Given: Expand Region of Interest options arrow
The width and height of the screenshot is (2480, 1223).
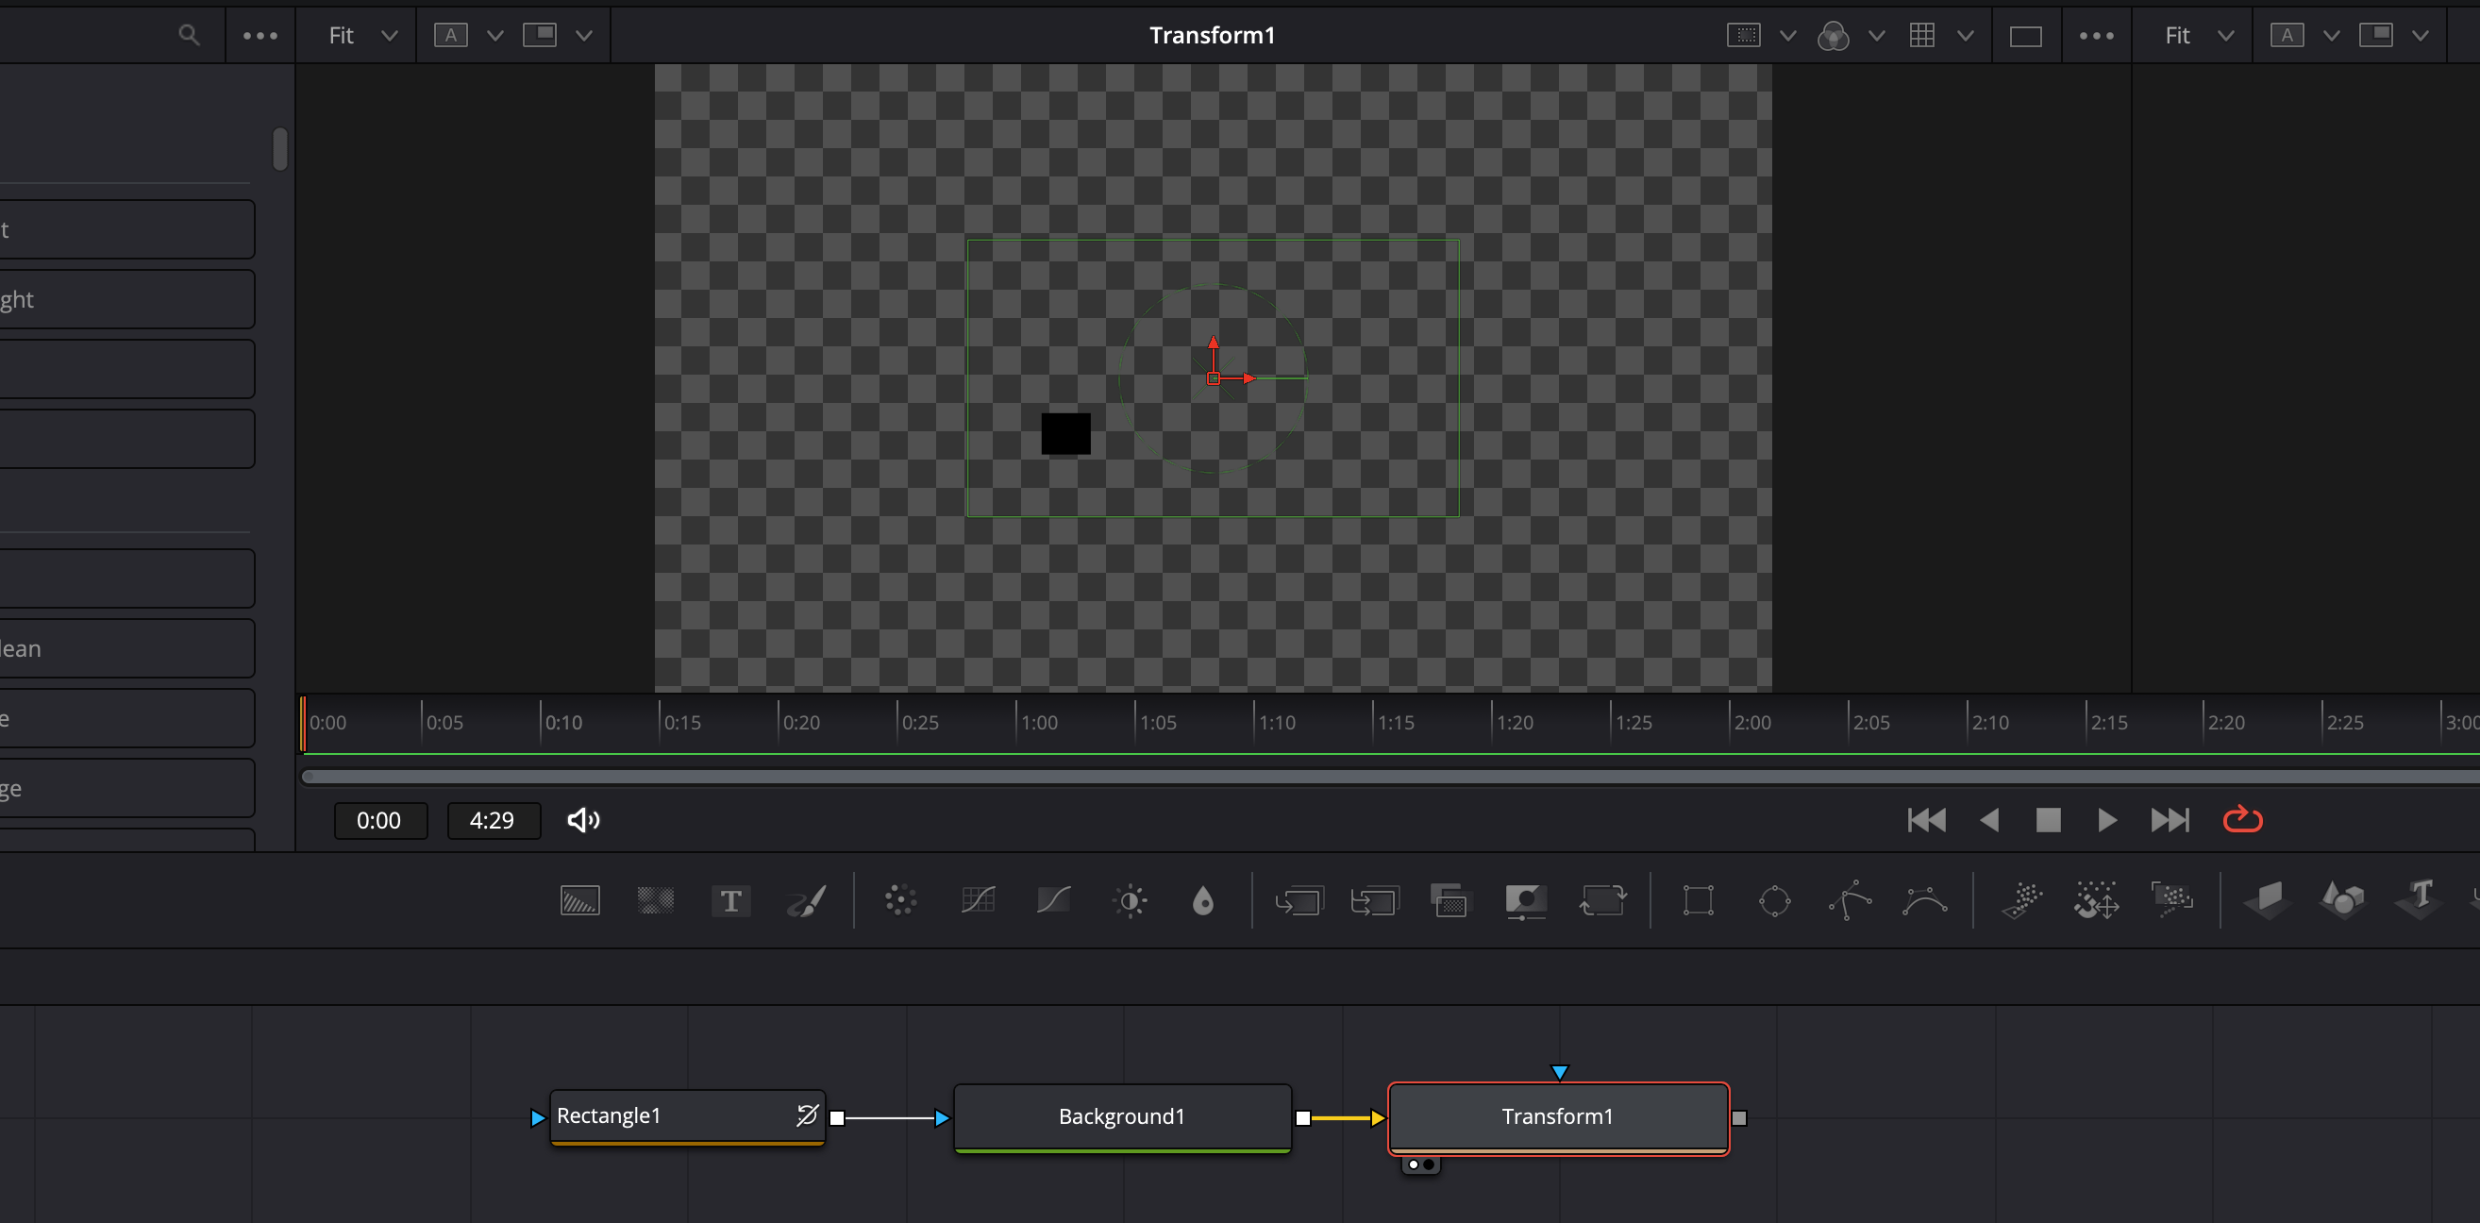Looking at the screenshot, I should coord(1787,36).
